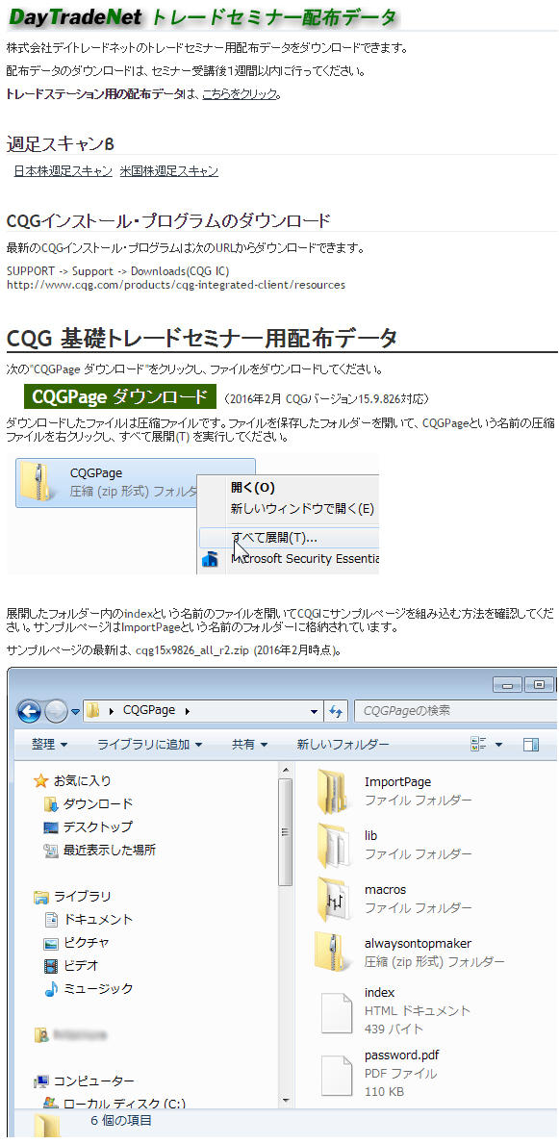This screenshot has width=559, height=1144.
Task: Open the 米国株週足スキャン link
Action: point(169,170)
